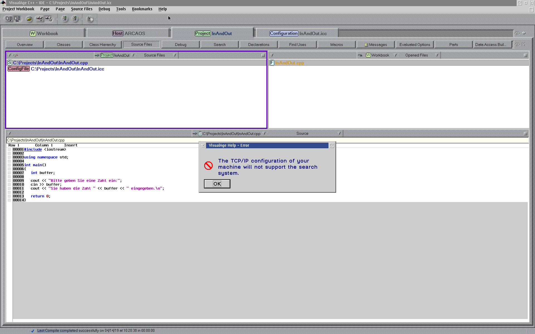
Task: Toggle the line marker box at line 00011
Action: (9, 188)
